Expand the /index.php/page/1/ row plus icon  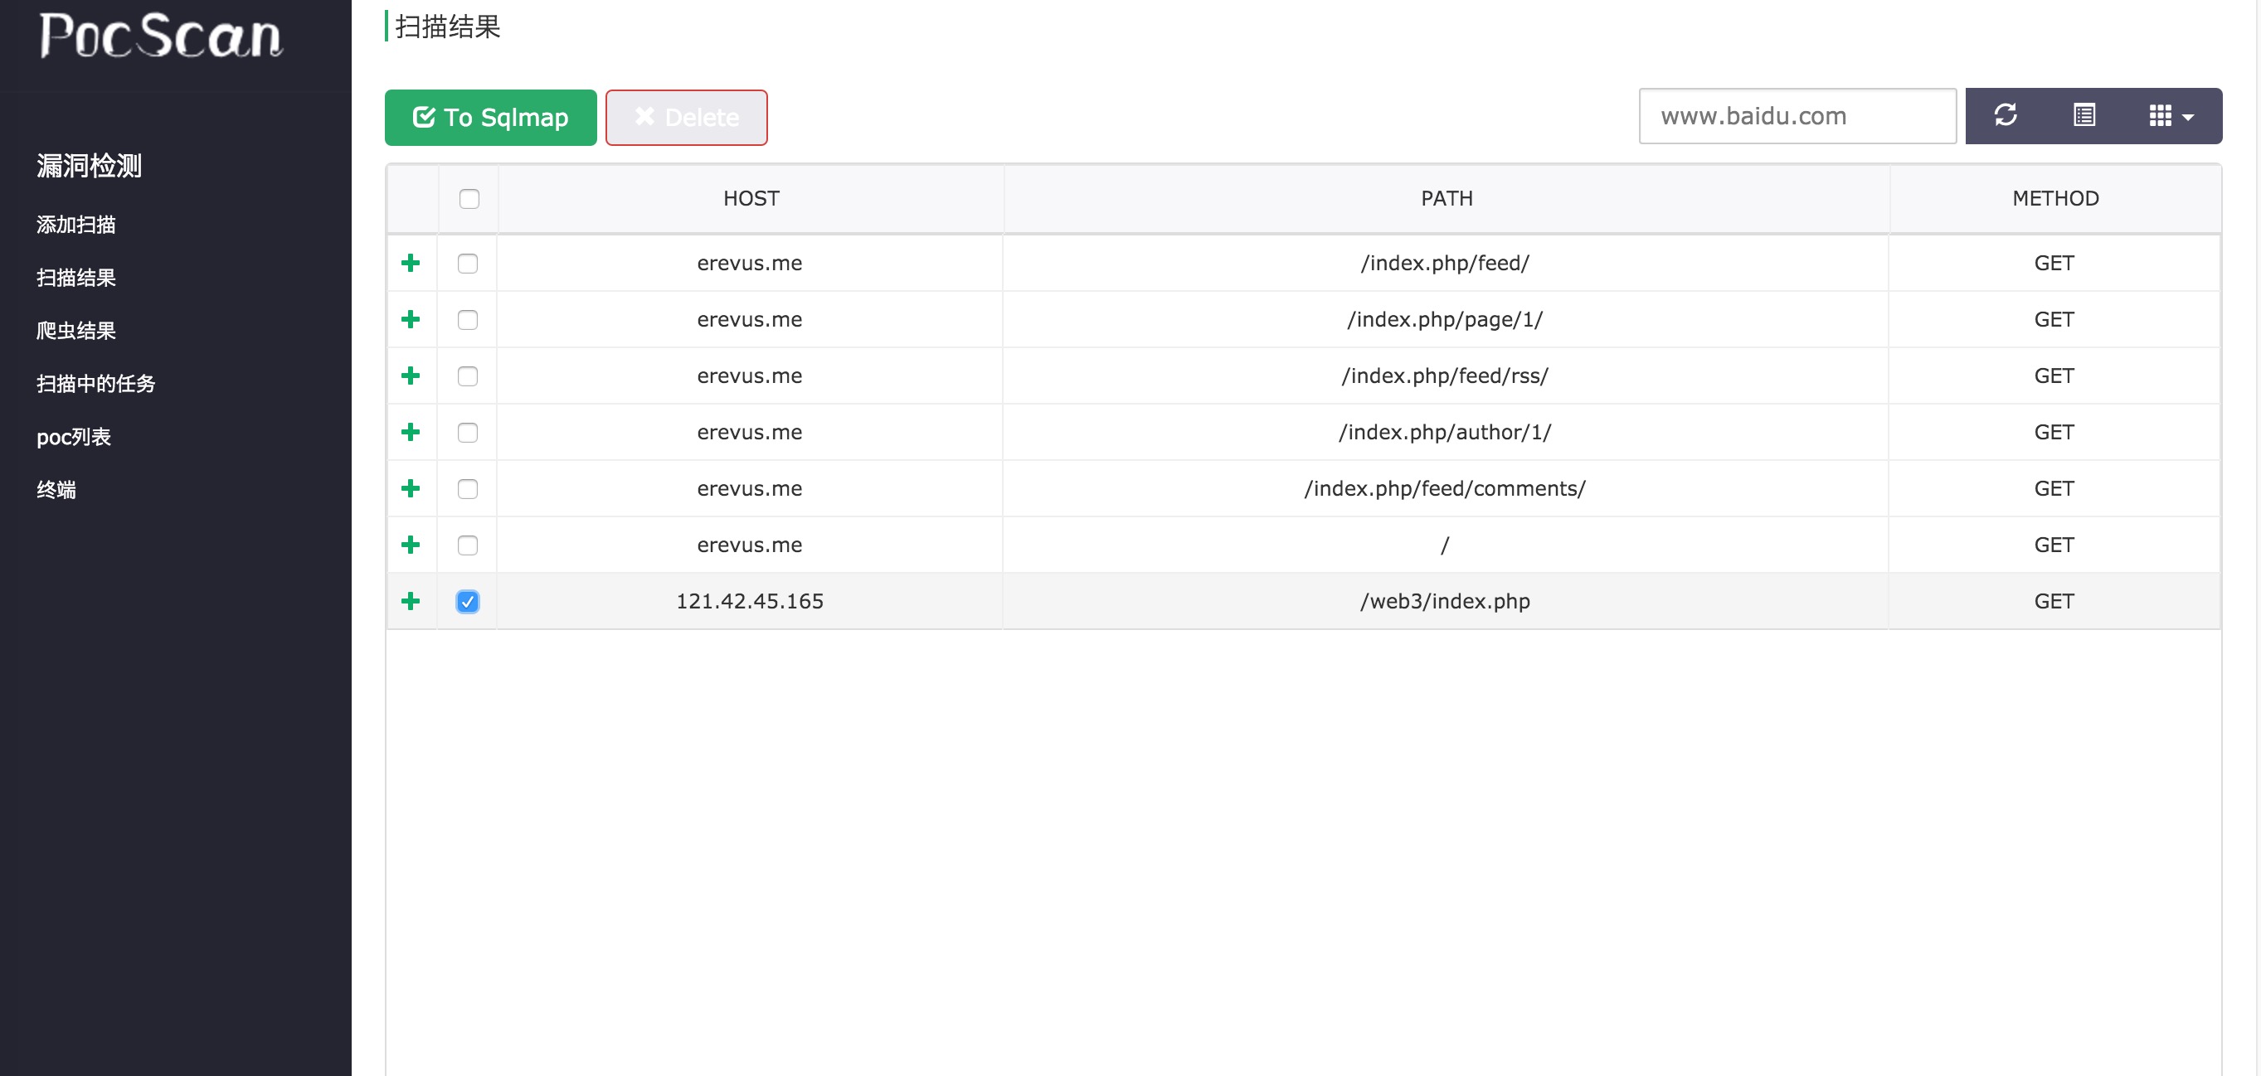[x=410, y=319]
